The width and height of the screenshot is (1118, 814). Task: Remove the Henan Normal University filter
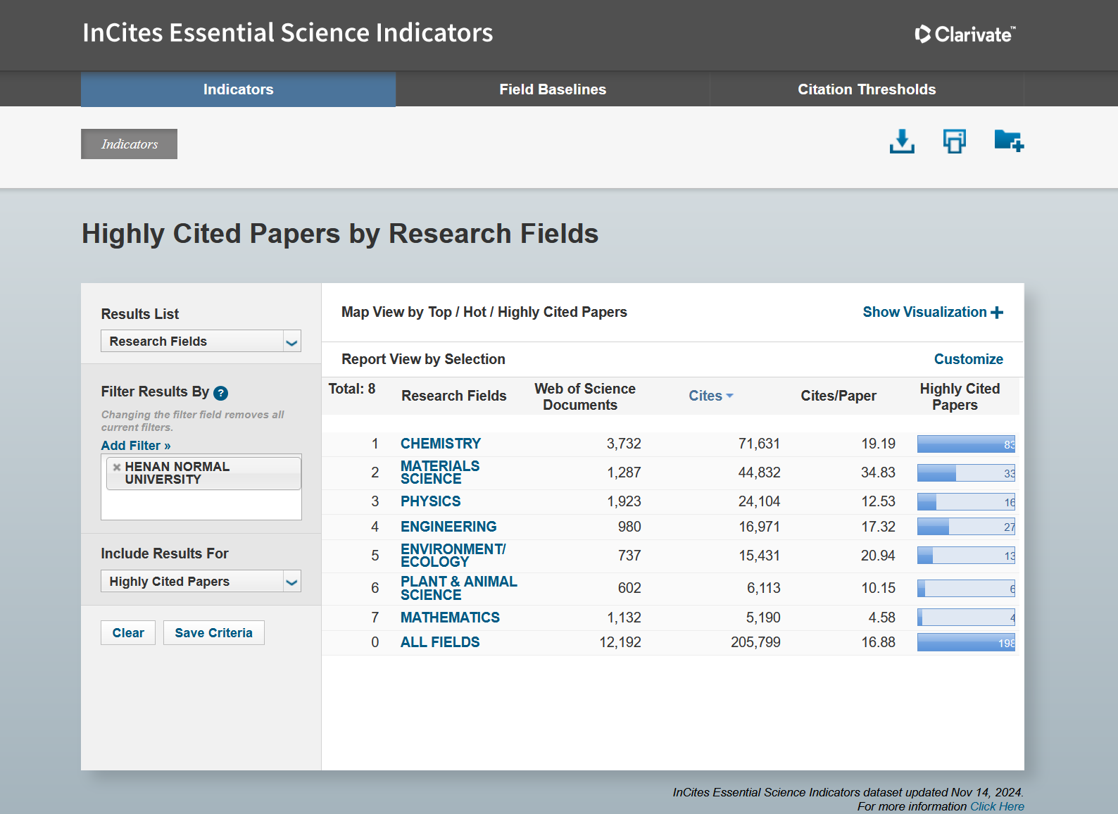(117, 467)
